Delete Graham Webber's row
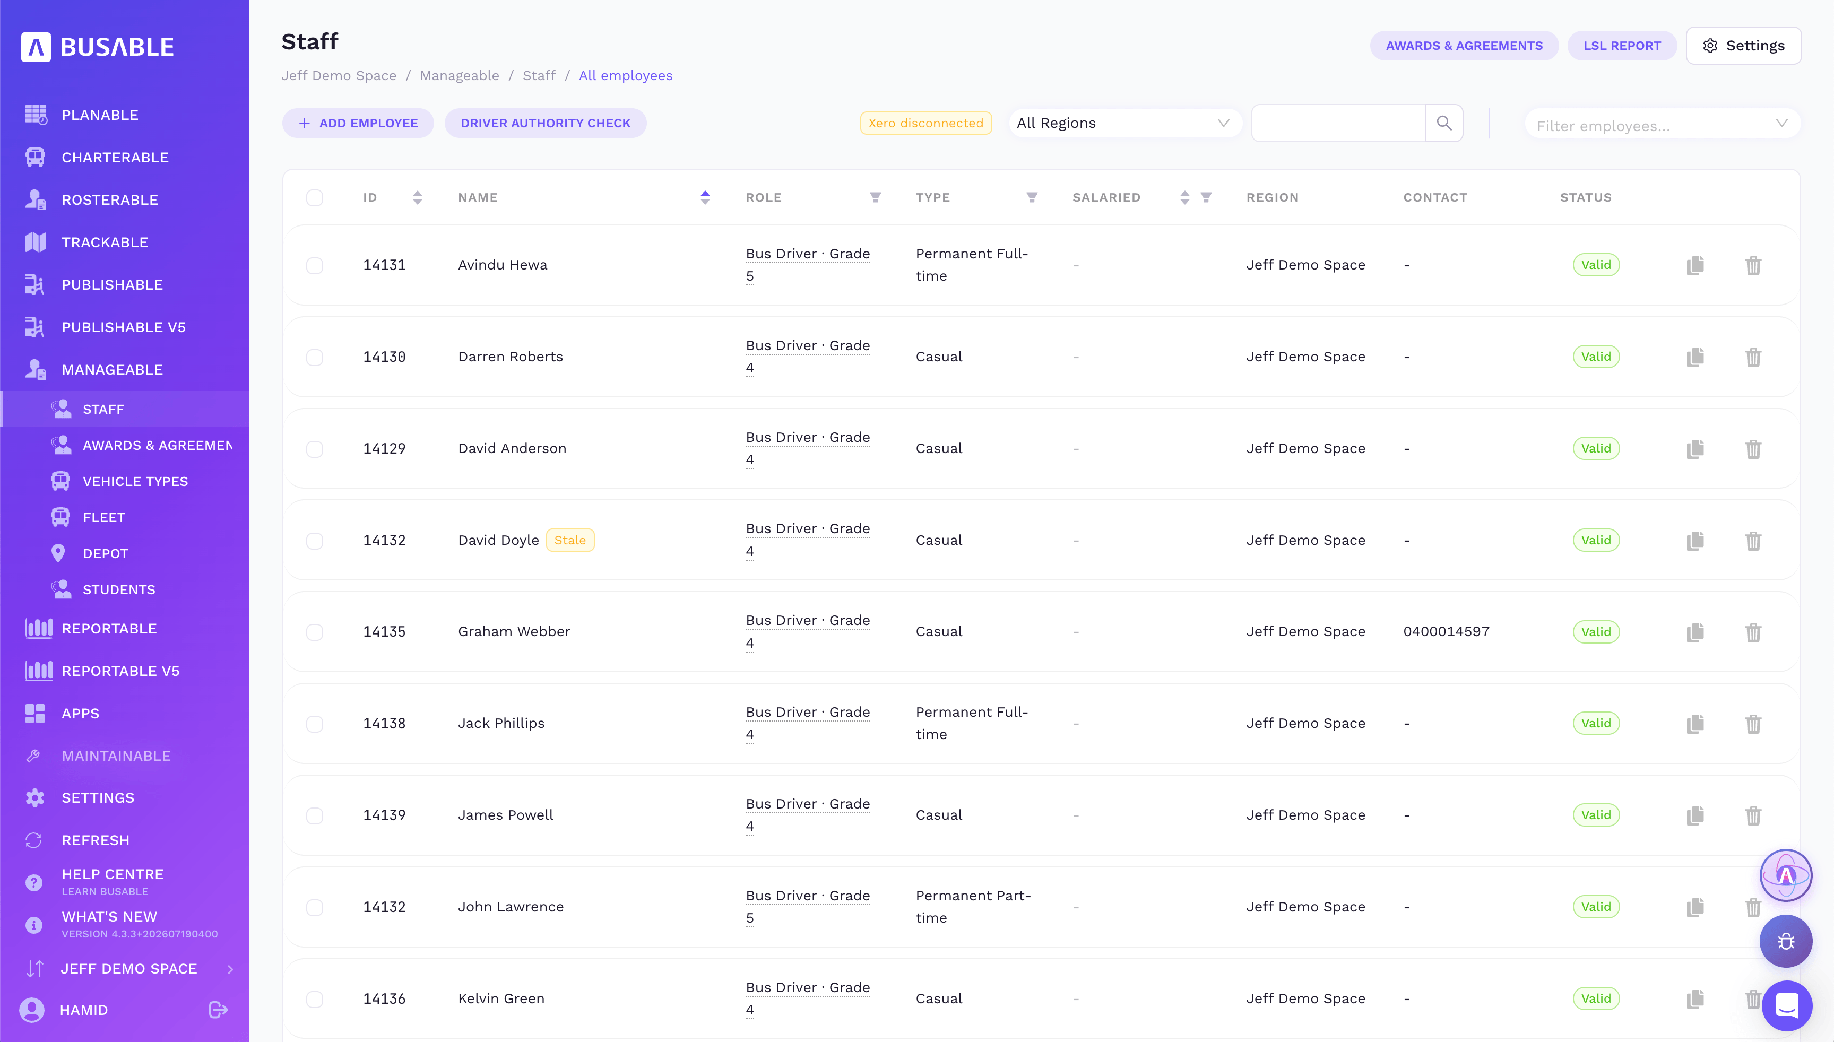The width and height of the screenshot is (1834, 1042). point(1752,632)
